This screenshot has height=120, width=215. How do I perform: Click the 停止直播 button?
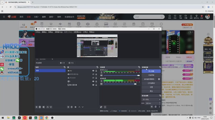pos(151,71)
